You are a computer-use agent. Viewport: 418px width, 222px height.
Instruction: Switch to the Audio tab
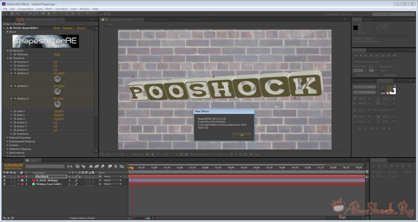click(x=368, y=20)
